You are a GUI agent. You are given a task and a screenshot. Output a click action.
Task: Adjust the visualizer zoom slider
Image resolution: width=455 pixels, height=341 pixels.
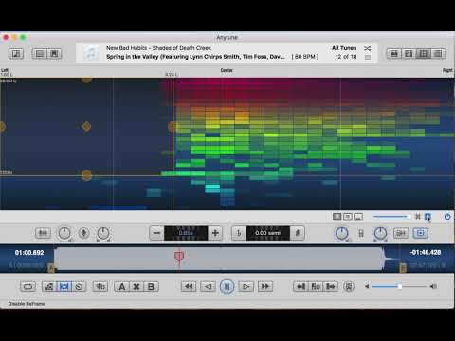(391, 217)
